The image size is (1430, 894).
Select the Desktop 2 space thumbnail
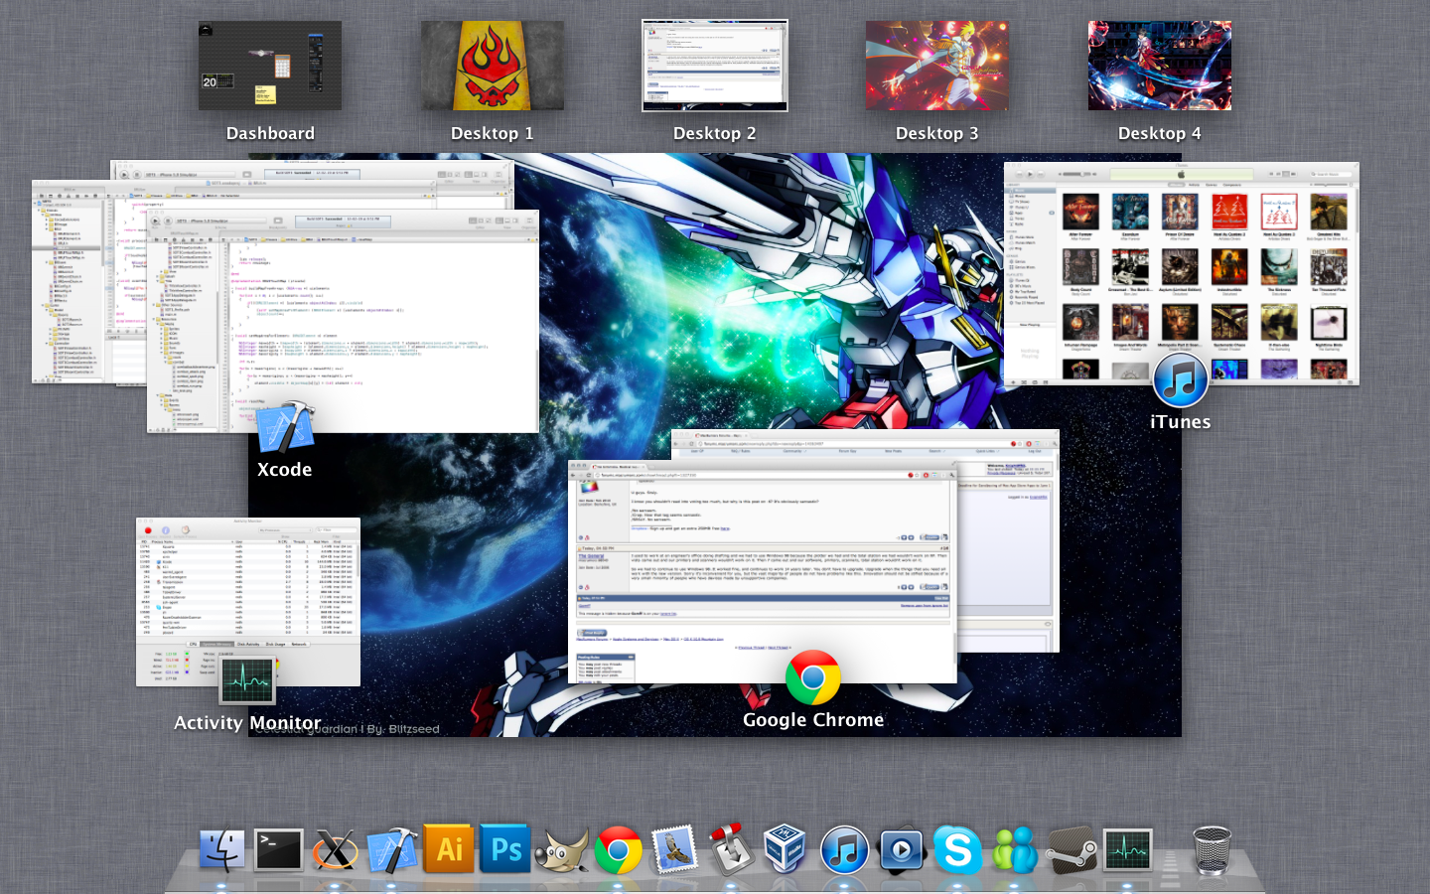[715, 66]
